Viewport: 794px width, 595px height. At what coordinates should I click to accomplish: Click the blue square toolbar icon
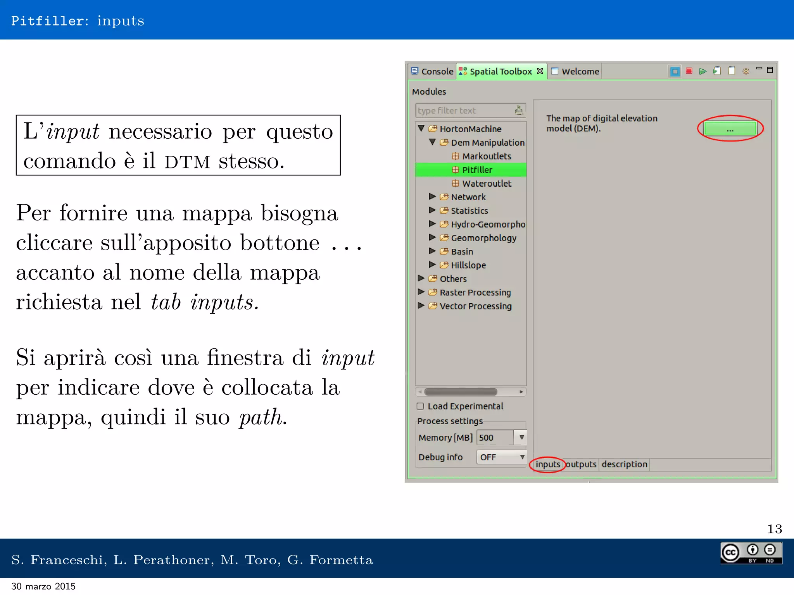coord(675,72)
